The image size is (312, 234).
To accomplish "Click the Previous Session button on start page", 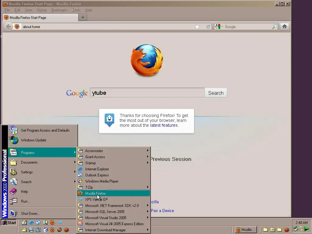I will 171,159.
